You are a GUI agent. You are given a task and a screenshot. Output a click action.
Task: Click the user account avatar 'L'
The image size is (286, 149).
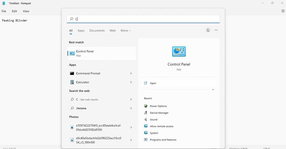coord(208,30)
